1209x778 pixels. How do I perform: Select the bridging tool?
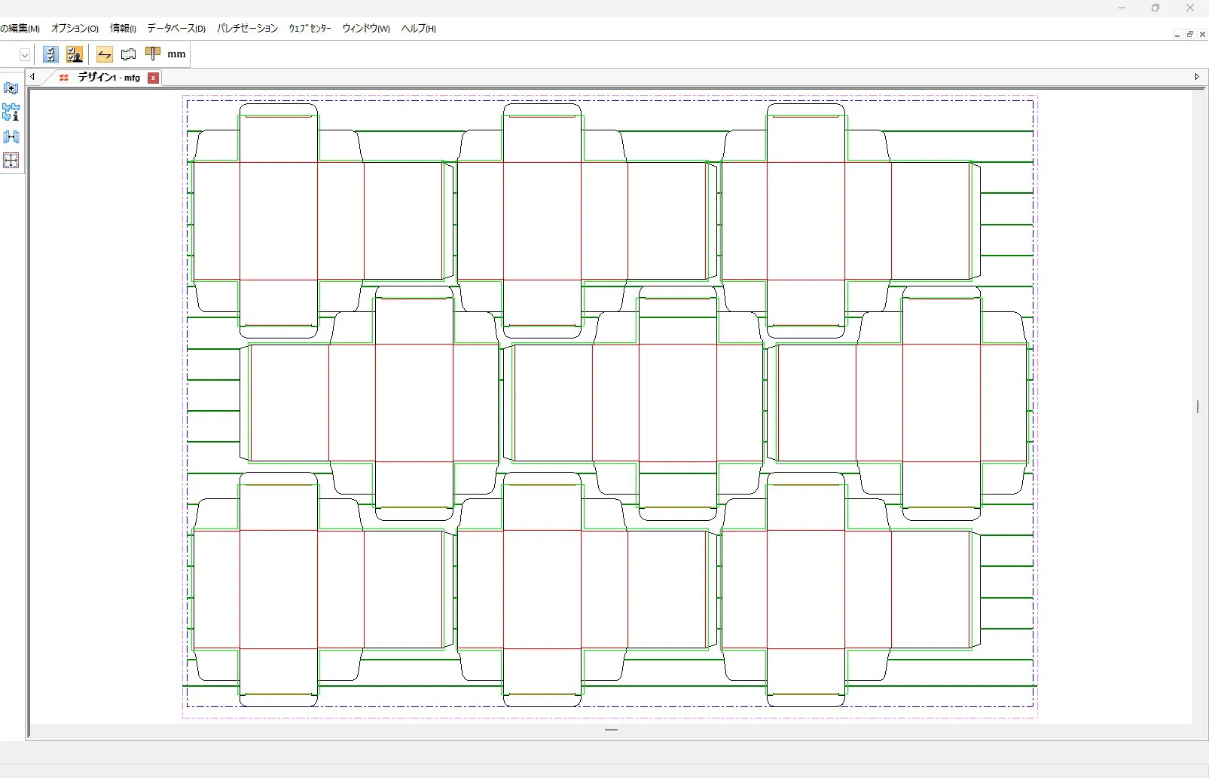tap(151, 54)
